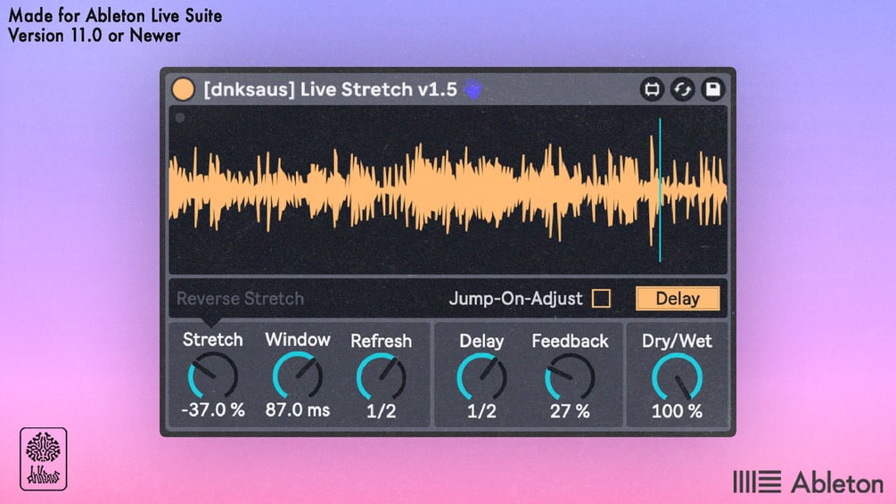Click the show/hide plug-in window icon
This screenshot has width=896, height=504.
pyautogui.click(x=652, y=89)
